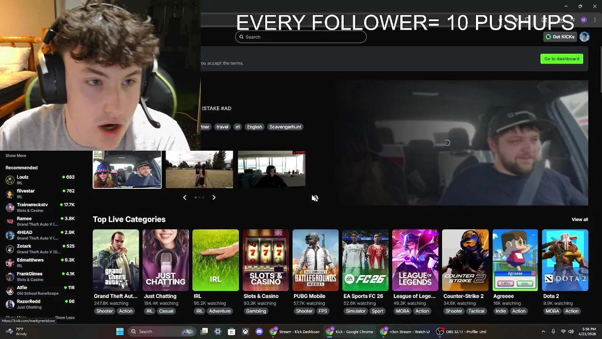Switch to Stream - Kick Dashboard Chrome window

pyautogui.click(x=295, y=331)
